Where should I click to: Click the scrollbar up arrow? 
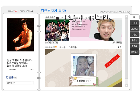(x=126, y=17)
